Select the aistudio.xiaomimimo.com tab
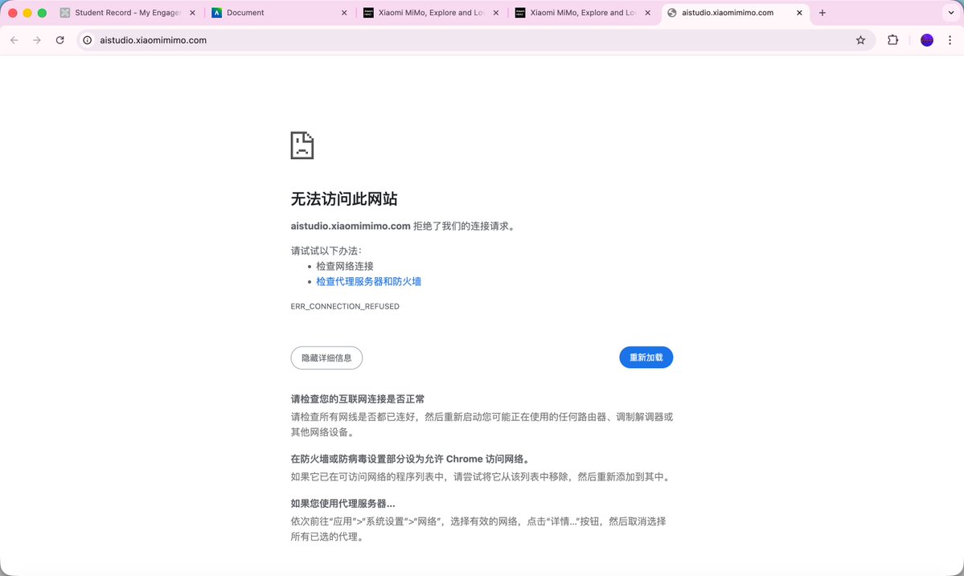 (736, 12)
